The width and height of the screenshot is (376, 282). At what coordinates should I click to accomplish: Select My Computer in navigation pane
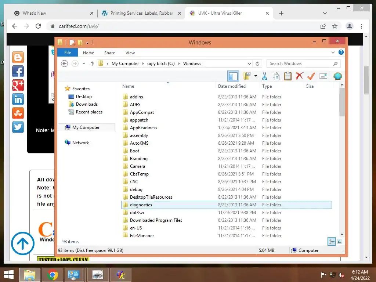click(86, 127)
